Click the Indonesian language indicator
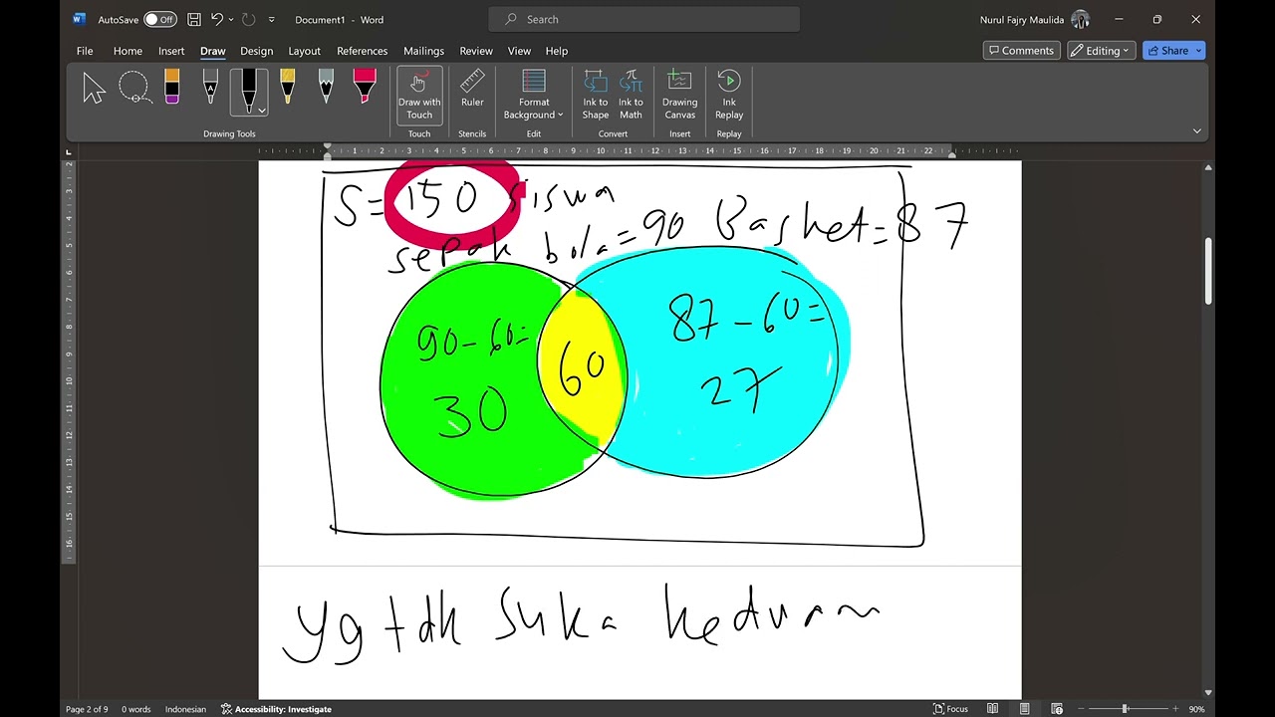Image resolution: width=1275 pixels, height=717 pixels. (185, 709)
